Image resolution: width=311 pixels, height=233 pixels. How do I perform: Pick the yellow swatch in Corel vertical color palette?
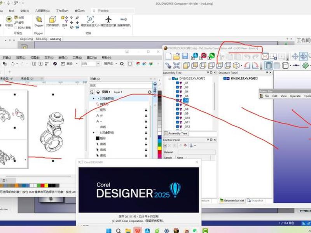coord(159,148)
